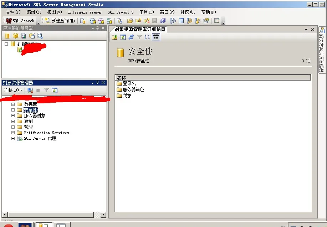The image size is (327, 227).
Task: Open the Internals Viewer menu
Action: pyautogui.click(x=85, y=12)
